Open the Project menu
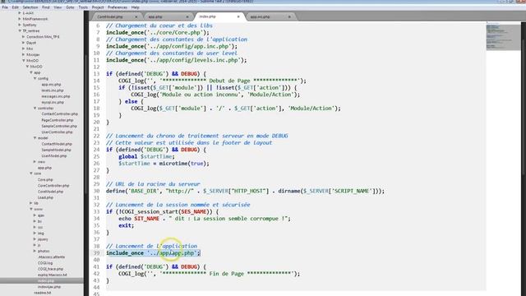This screenshot has width=526, height=296. (98, 7)
